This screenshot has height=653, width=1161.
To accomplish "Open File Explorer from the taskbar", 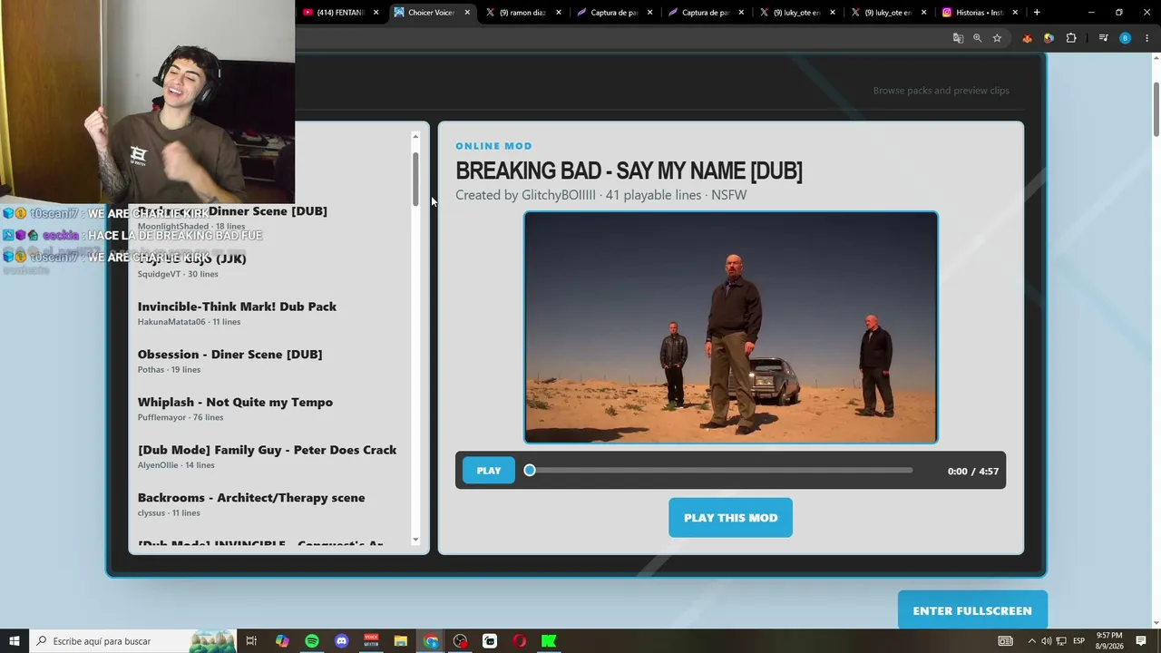I will coord(401,641).
